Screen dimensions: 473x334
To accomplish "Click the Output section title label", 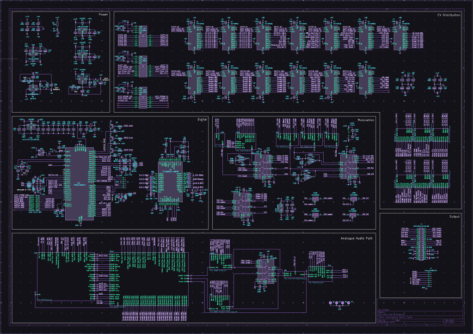I will point(454,216).
